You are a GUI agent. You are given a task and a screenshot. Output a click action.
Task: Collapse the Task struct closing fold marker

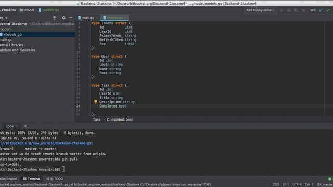[90, 114]
